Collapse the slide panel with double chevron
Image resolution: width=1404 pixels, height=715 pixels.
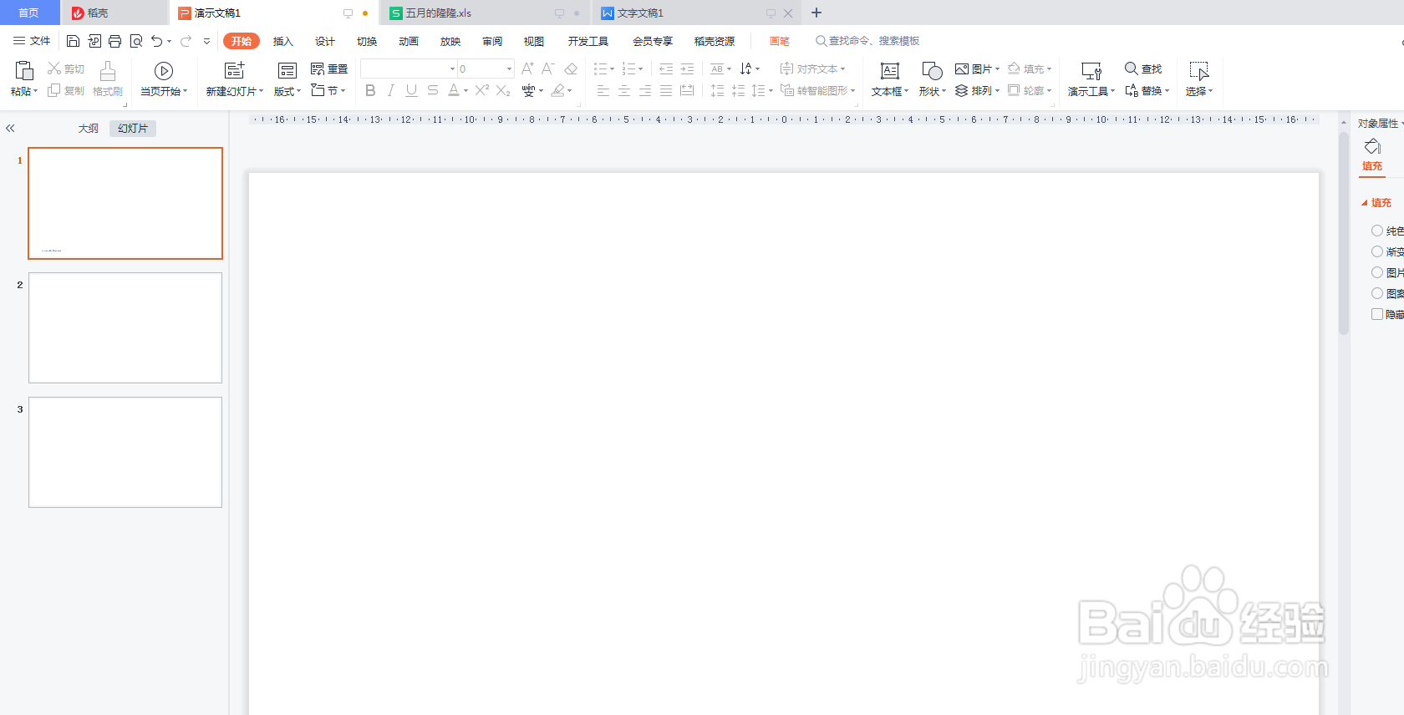10,128
